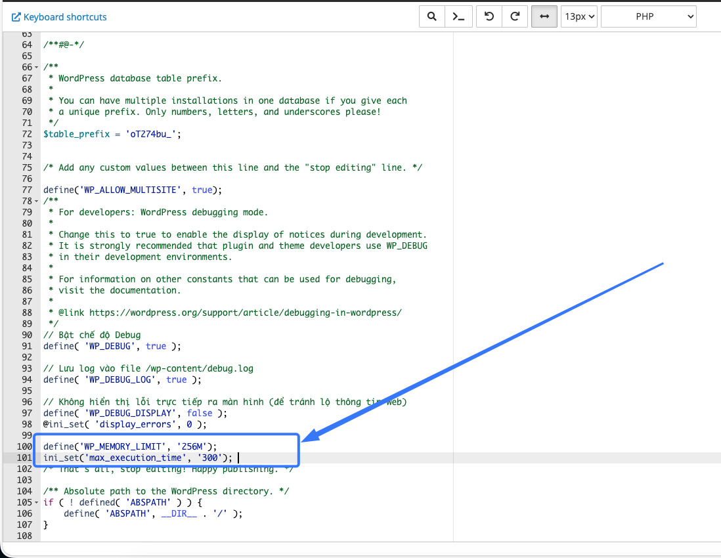Open the search magnifier tool
The image size is (721, 558).
coord(431,17)
